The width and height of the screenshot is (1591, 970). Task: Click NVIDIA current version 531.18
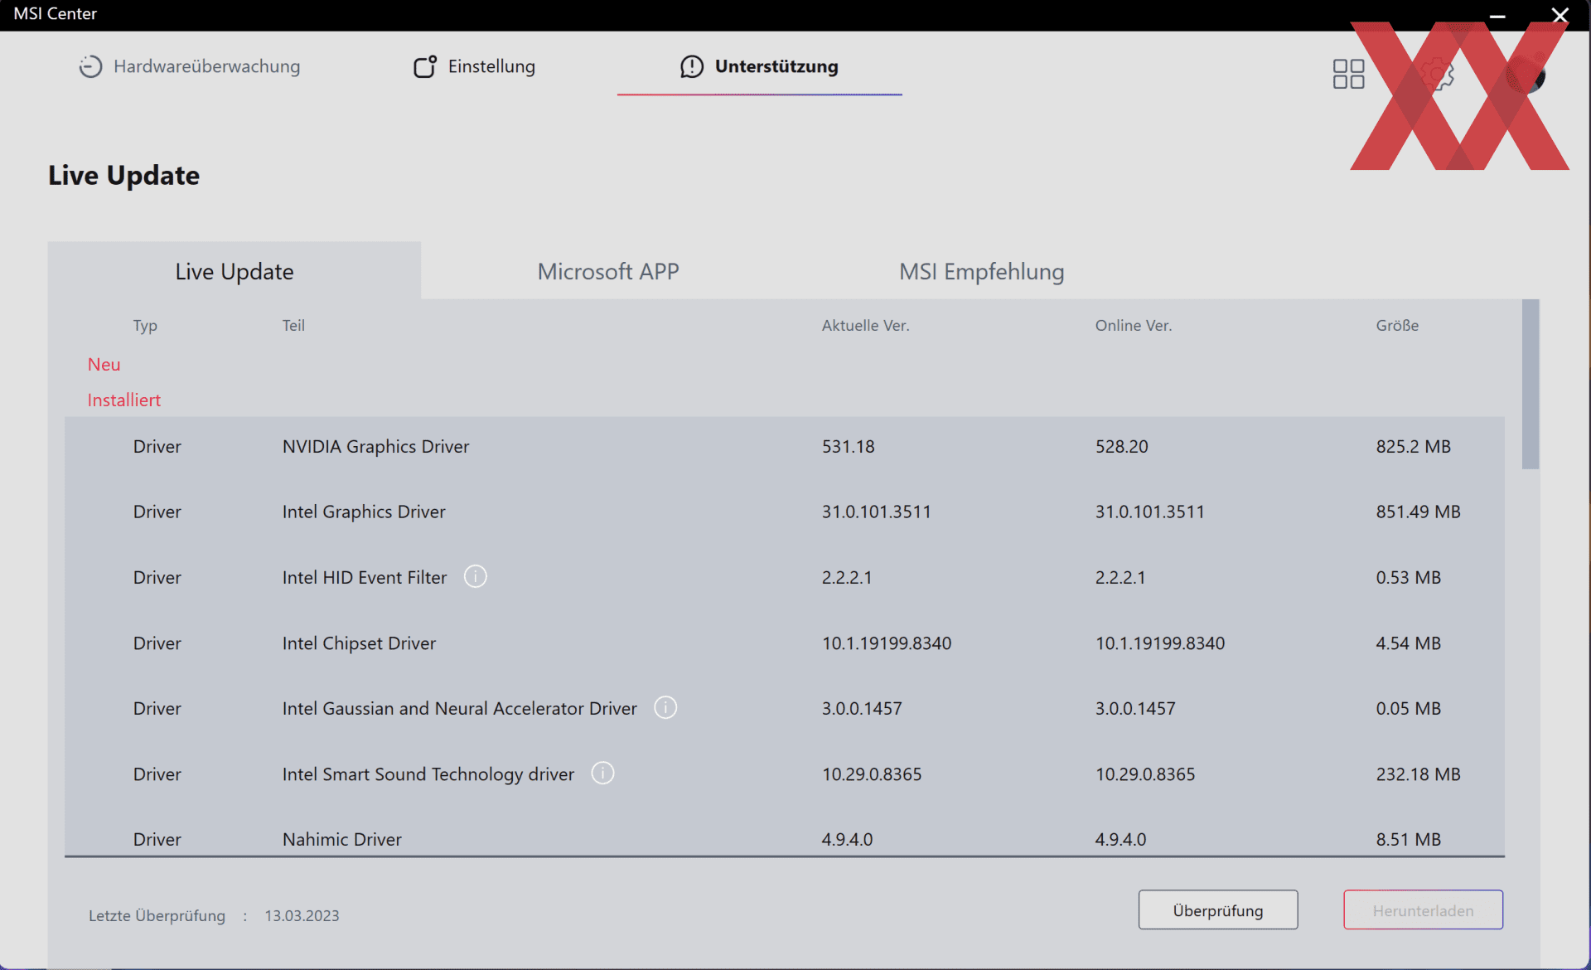849,447
